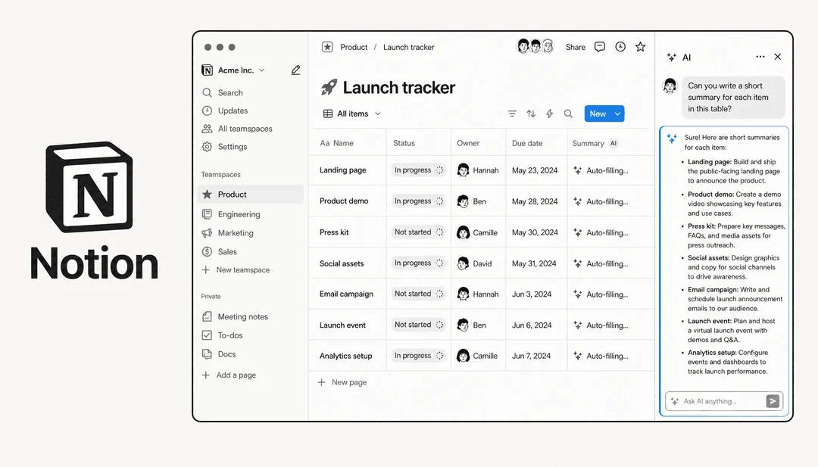Click the collaborator avatars in top bar

pyautogui.click(x=535, y=46)
